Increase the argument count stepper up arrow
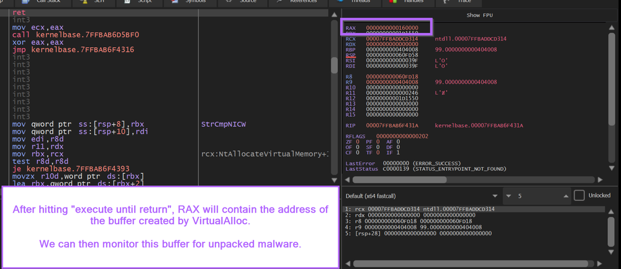The image size is (621, 269). coord(566,196)
